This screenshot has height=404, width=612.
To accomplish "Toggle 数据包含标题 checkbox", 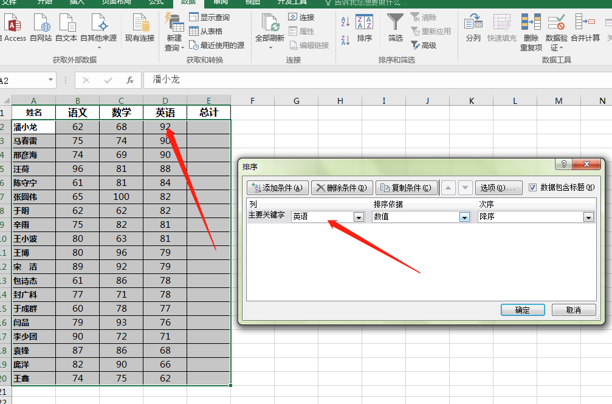I will point(532,188).
